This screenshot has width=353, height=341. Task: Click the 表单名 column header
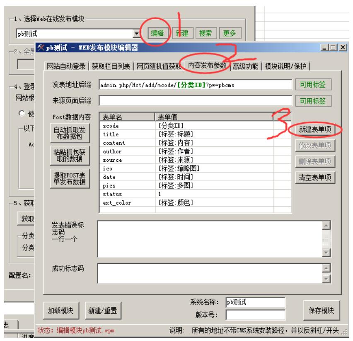point(127,117)
